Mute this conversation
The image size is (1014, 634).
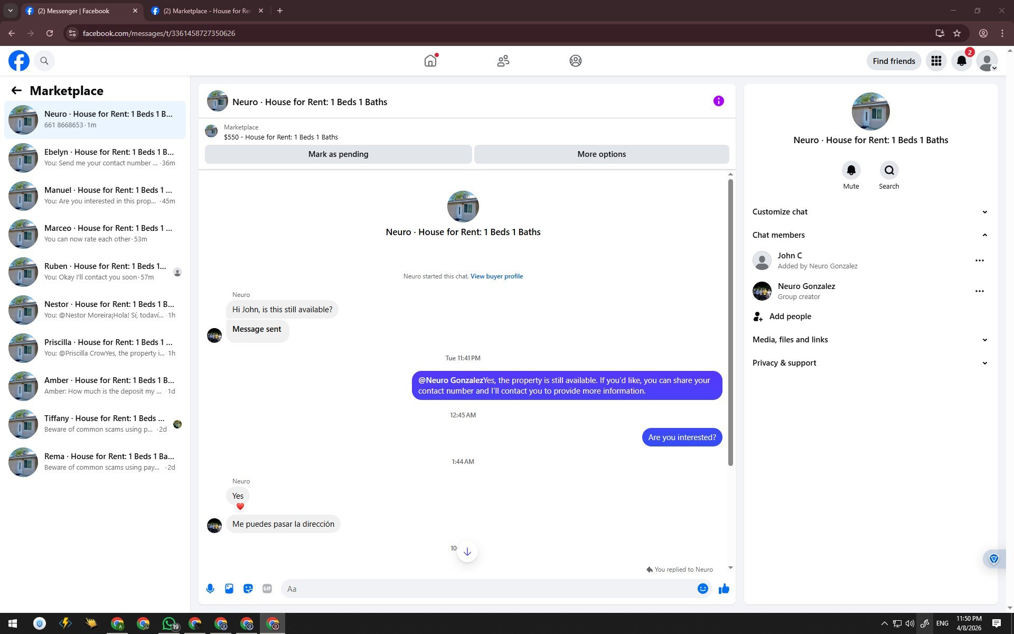pos(851,171)
